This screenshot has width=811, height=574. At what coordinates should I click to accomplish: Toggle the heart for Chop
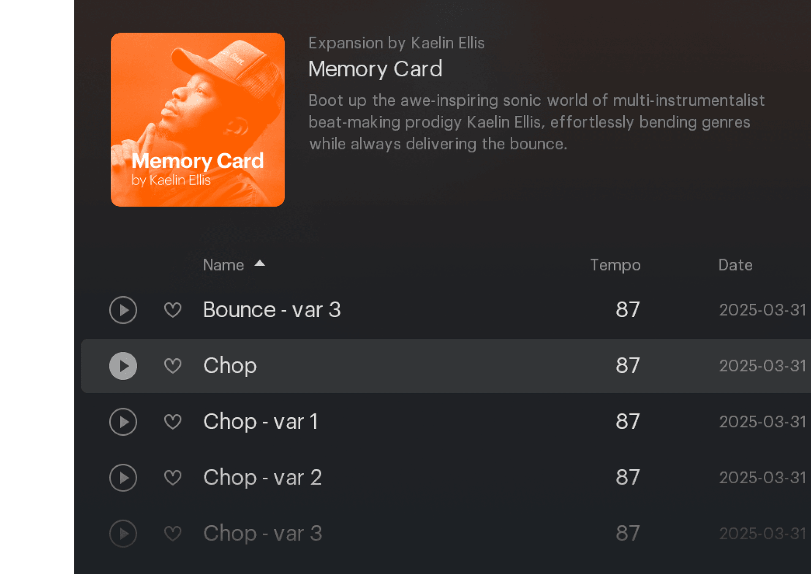click(173, 366)
